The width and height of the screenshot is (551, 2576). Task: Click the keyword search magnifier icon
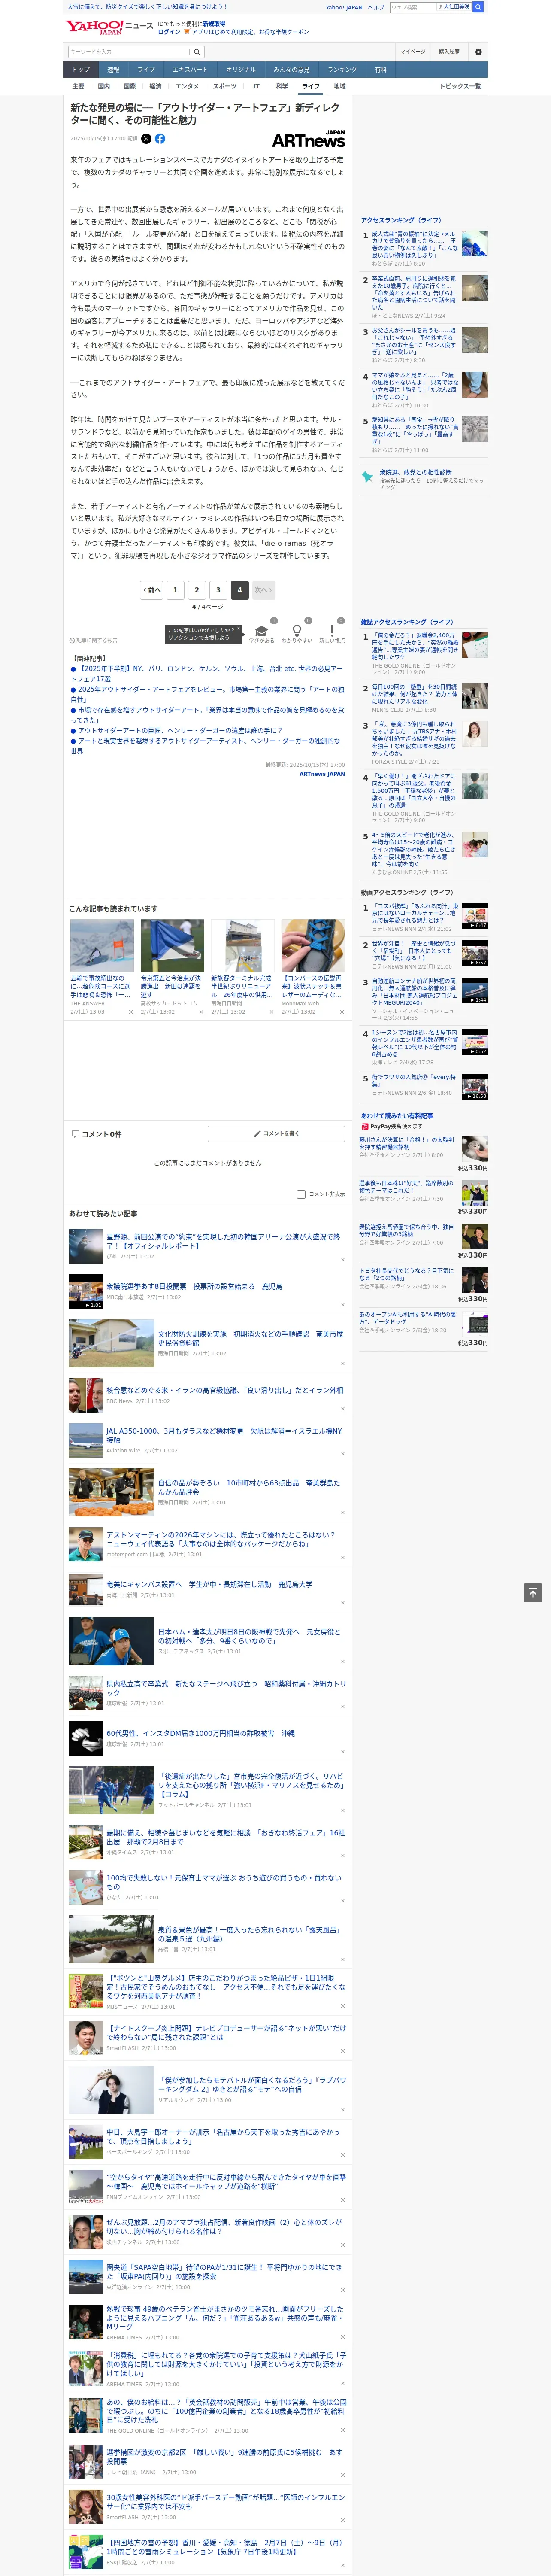[x=197, y=51]
